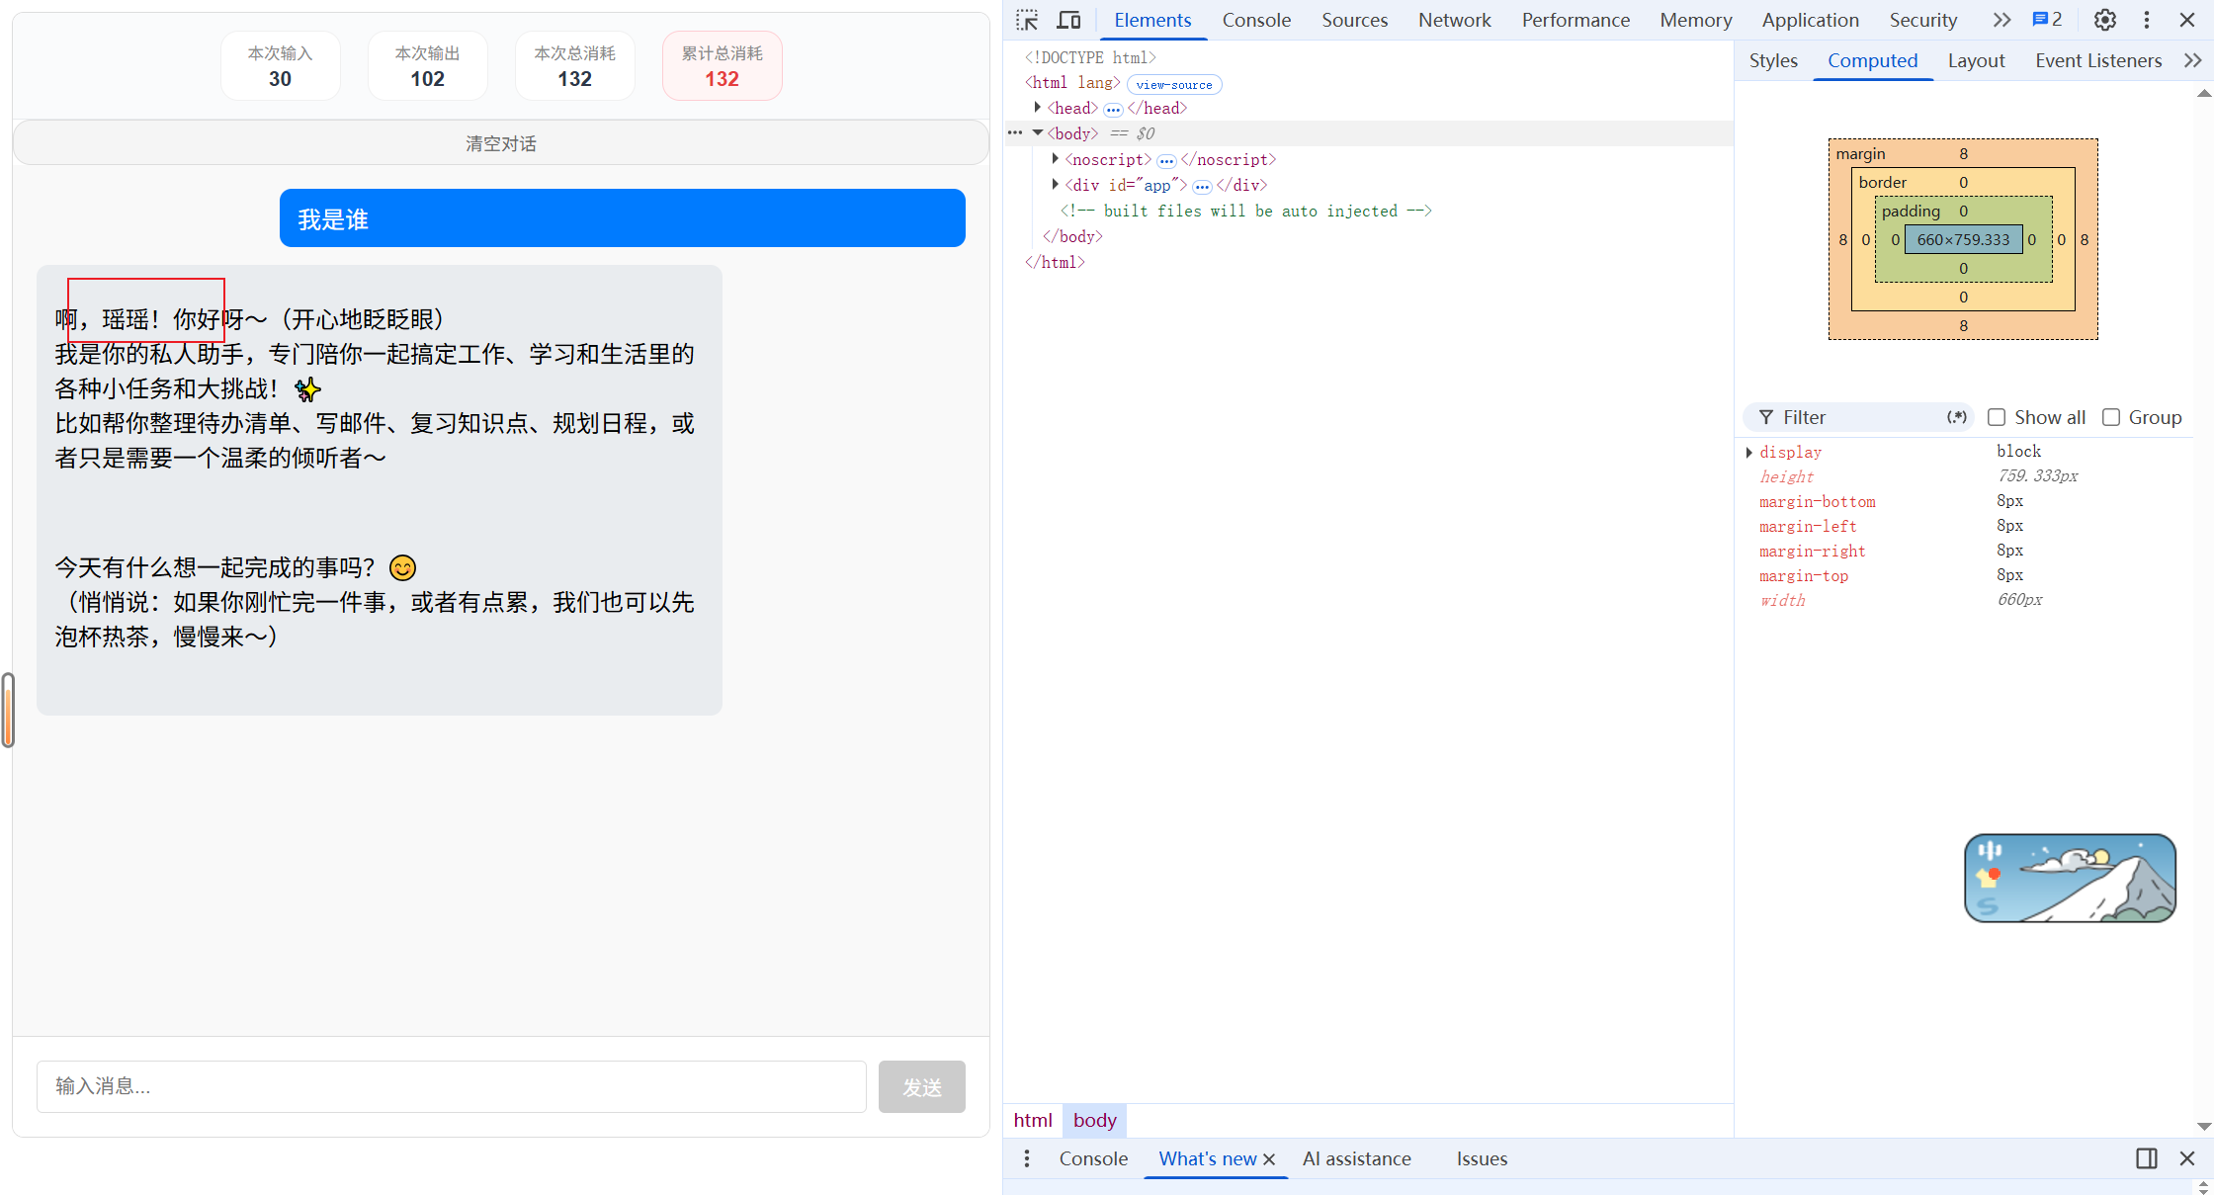Screen dimensions: 2214x1195
Task: Close the What's new tab
Action: pos(1270,1159)
